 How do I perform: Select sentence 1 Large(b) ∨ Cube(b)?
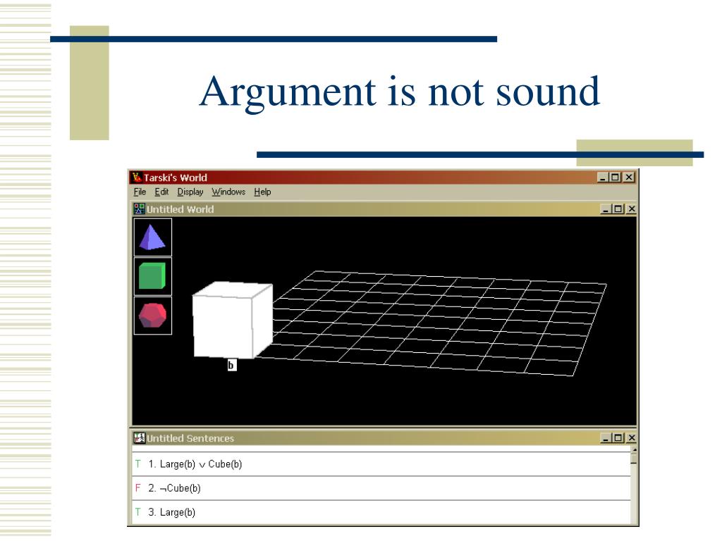(381, 464)
